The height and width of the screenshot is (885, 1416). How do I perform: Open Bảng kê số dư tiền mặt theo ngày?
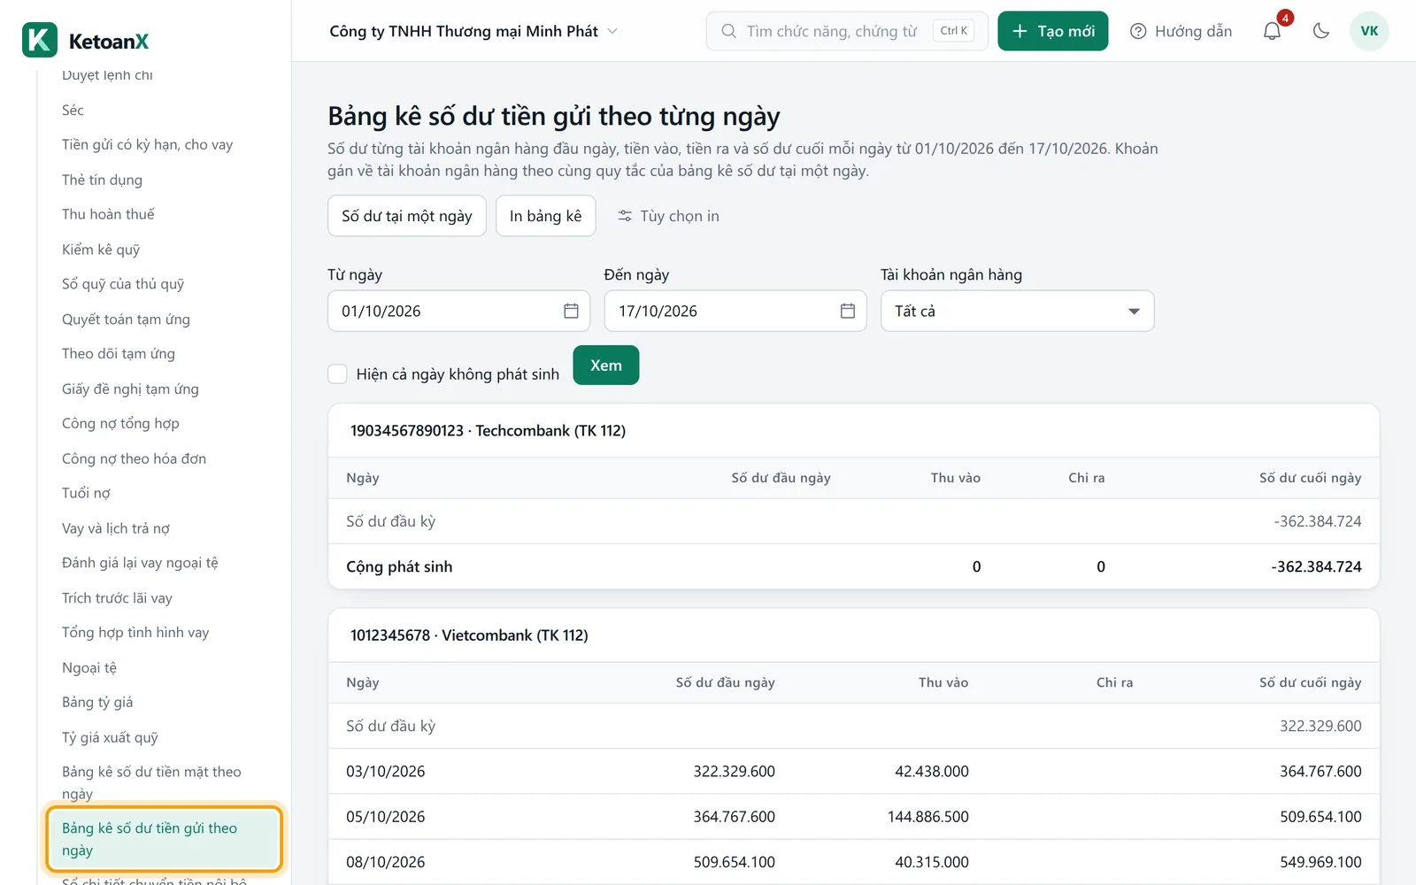(x=151, y=782)
